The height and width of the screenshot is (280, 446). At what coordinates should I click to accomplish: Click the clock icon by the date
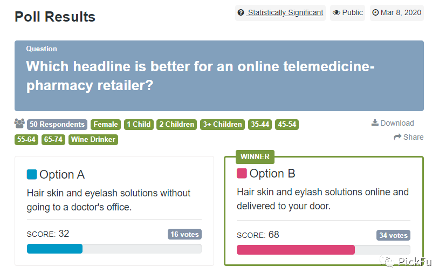point(375,12)
